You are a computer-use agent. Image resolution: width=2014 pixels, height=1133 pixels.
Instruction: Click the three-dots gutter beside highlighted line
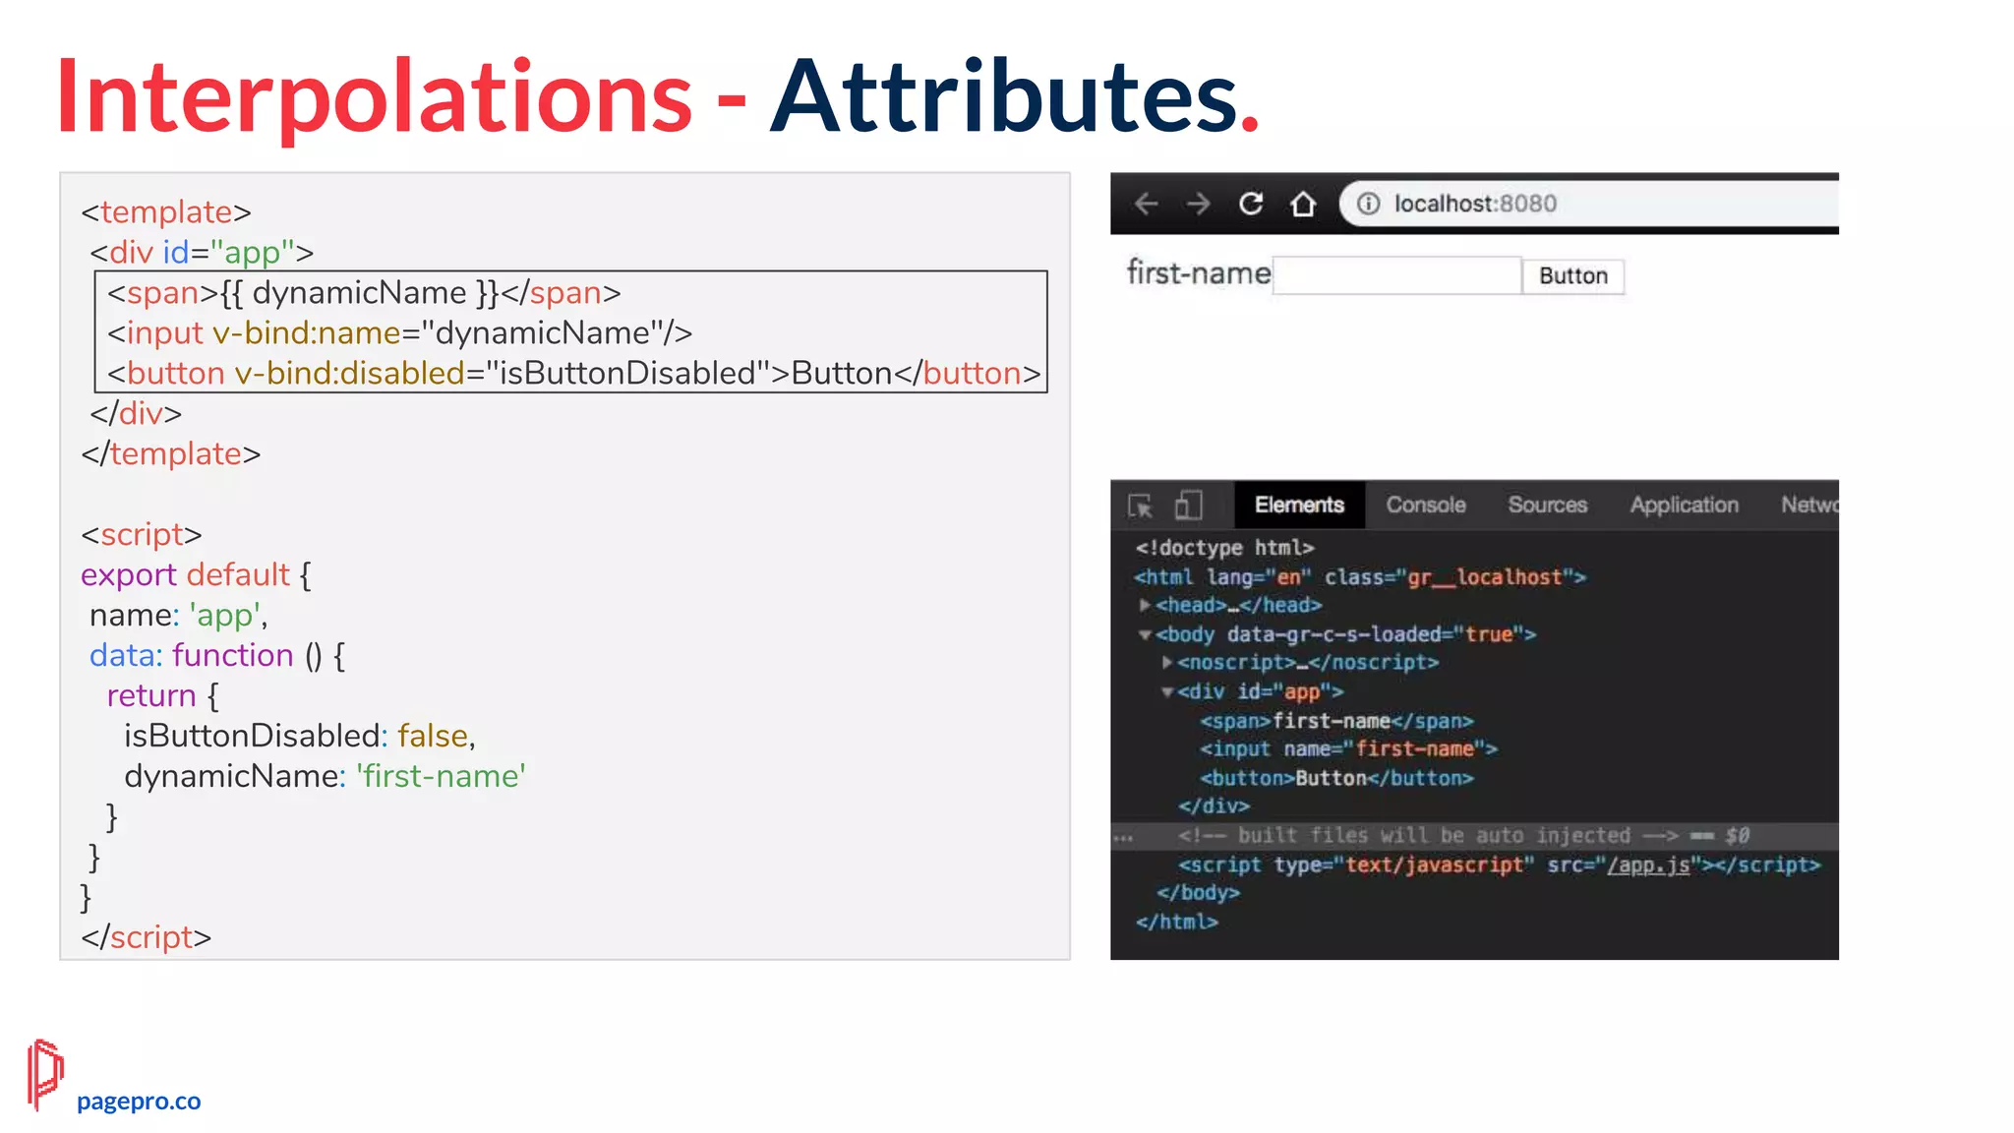1123,837
